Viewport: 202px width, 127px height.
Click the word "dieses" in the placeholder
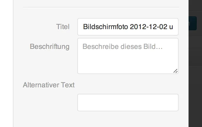[130, 47]
